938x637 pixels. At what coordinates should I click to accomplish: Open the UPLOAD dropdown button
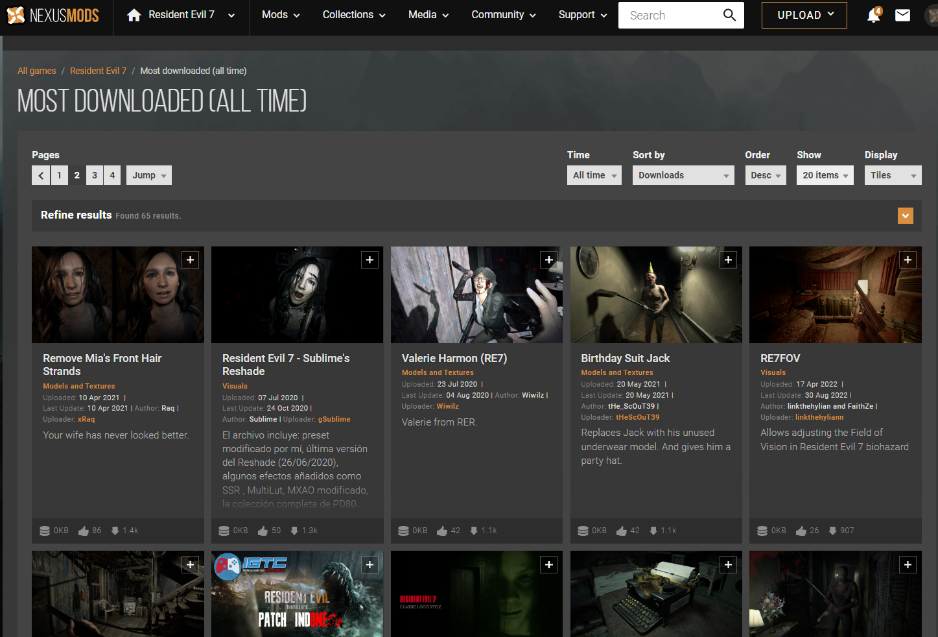pyautogui.click(x=804, y=15)
